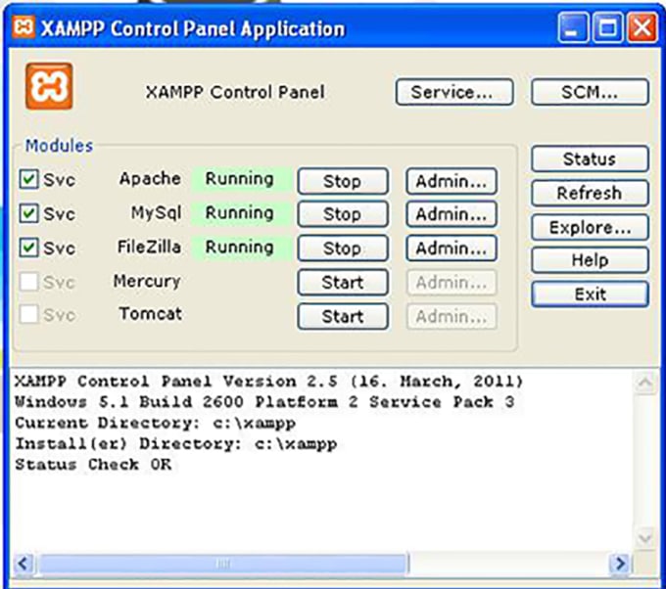The width and height of the screenshot is (666, 589).
Task: Click the 'Windows 5.1 Build 2600' log line
Action: pos(264,402)
